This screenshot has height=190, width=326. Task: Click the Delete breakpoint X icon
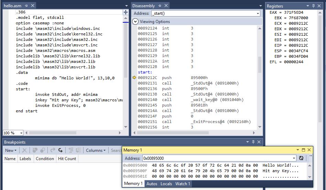24,150
